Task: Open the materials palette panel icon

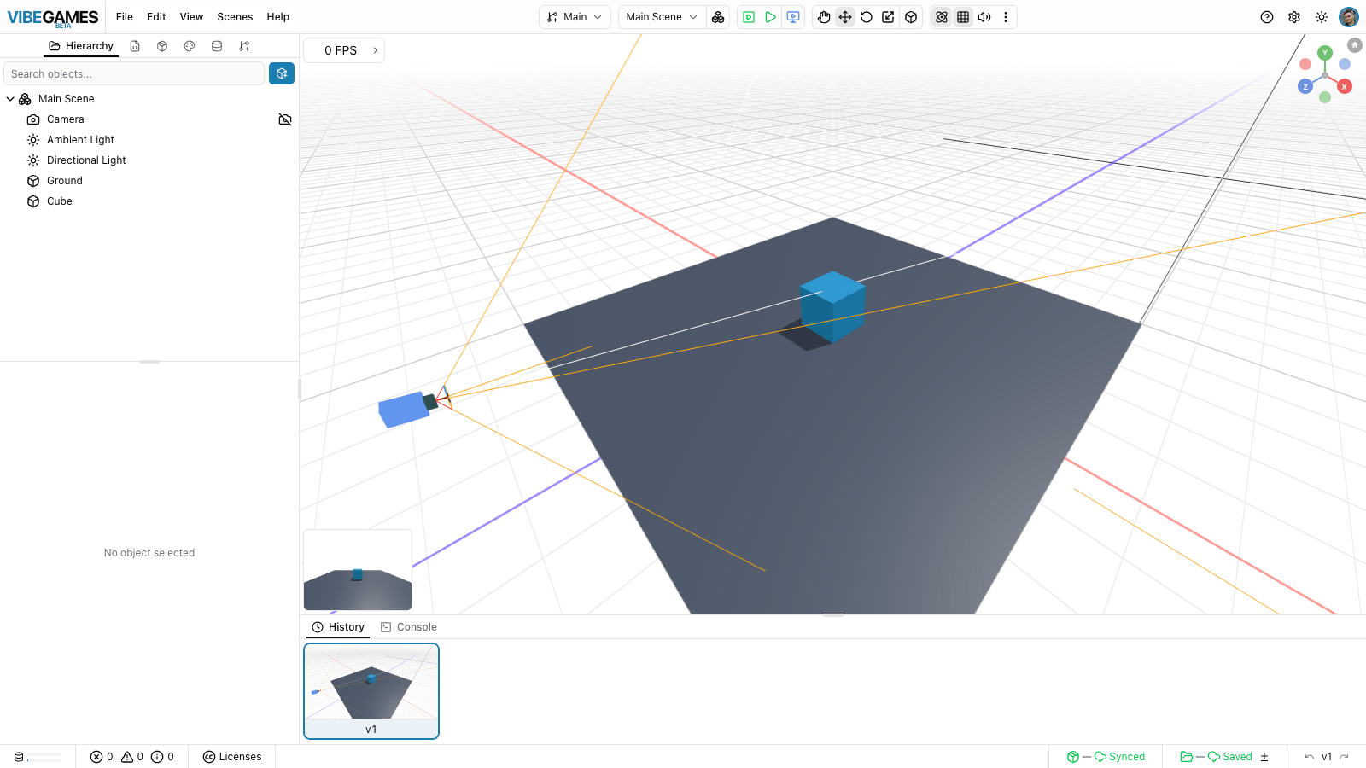Action: point(190,46)
